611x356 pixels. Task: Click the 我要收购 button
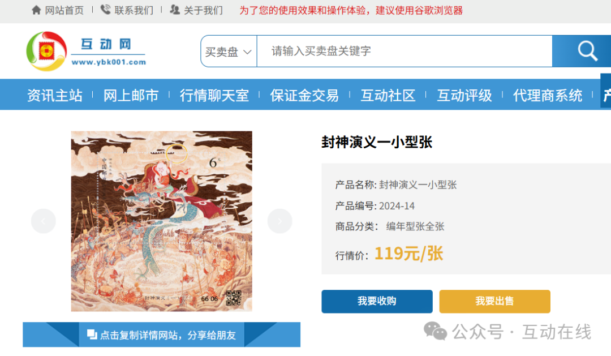point(377,301)
